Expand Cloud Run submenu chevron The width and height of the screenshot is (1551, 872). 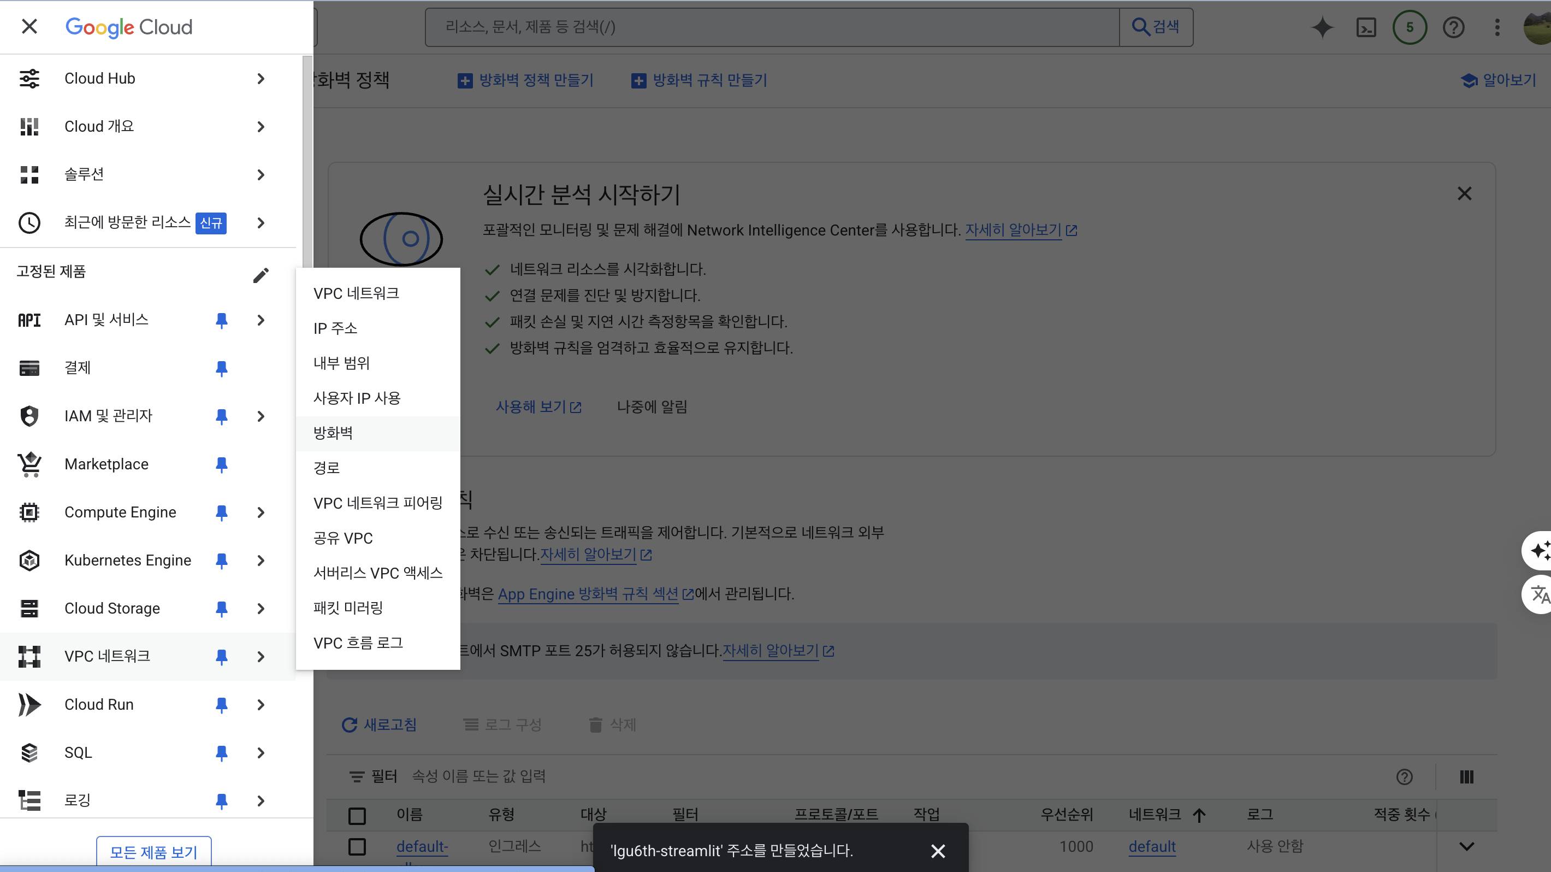click(261, 705)
